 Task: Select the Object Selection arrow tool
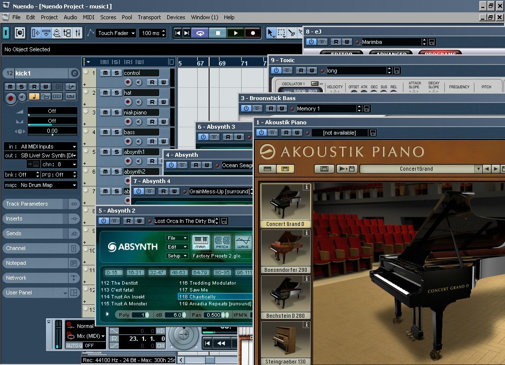point(270,33)
